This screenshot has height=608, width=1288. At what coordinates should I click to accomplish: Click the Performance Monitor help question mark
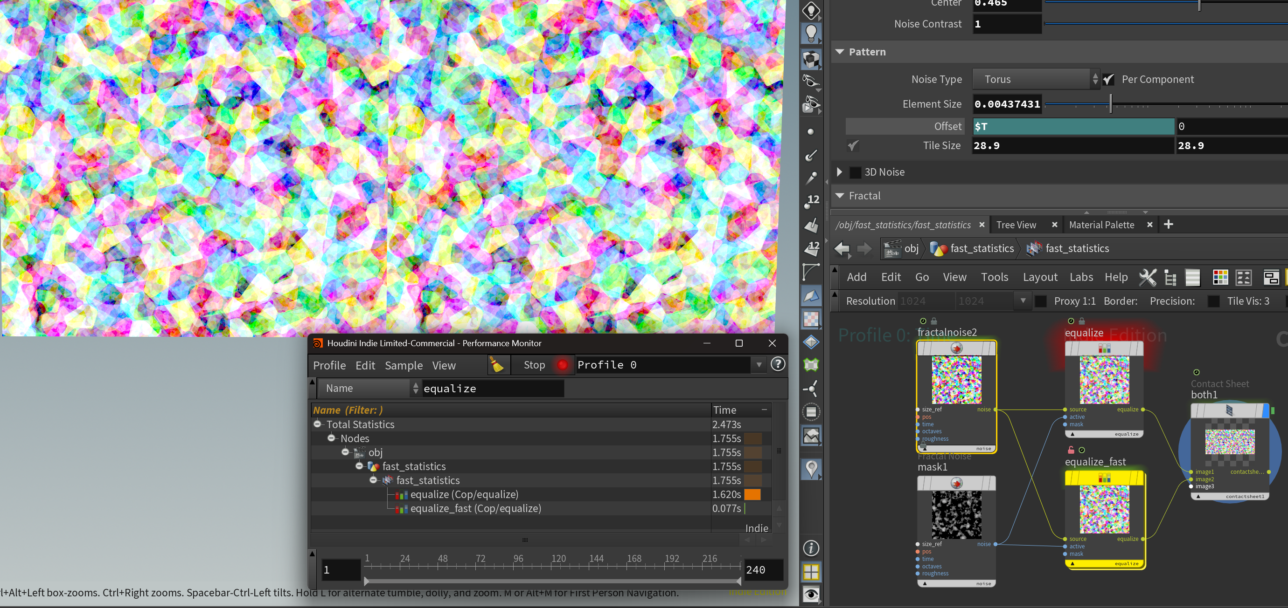(778, 364)
